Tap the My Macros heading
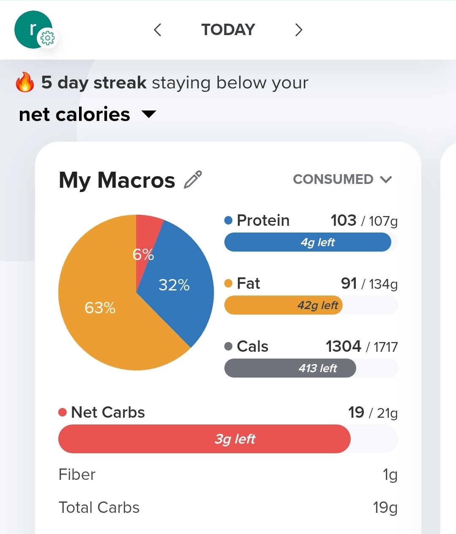Image resolution: width=456 pixels, height=534 pixels. coord(117,180)
